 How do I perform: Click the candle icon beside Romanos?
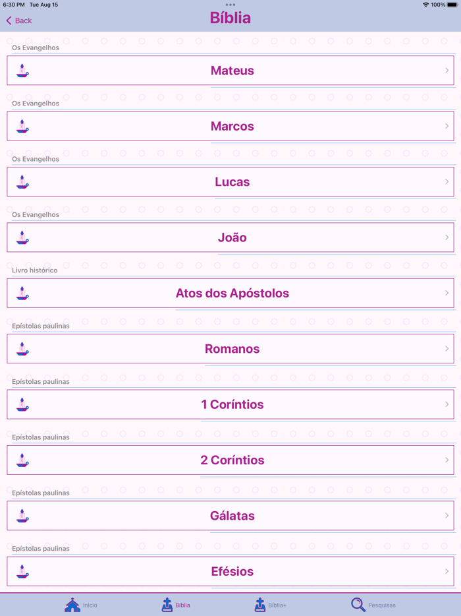[22, 348]
